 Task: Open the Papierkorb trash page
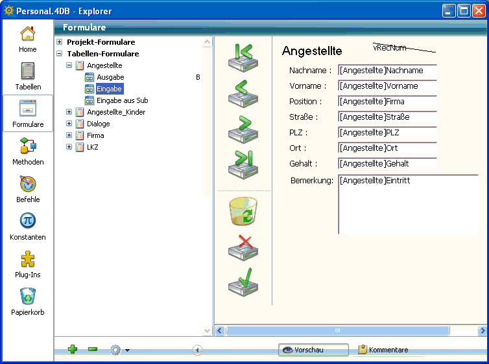(28, 302)
